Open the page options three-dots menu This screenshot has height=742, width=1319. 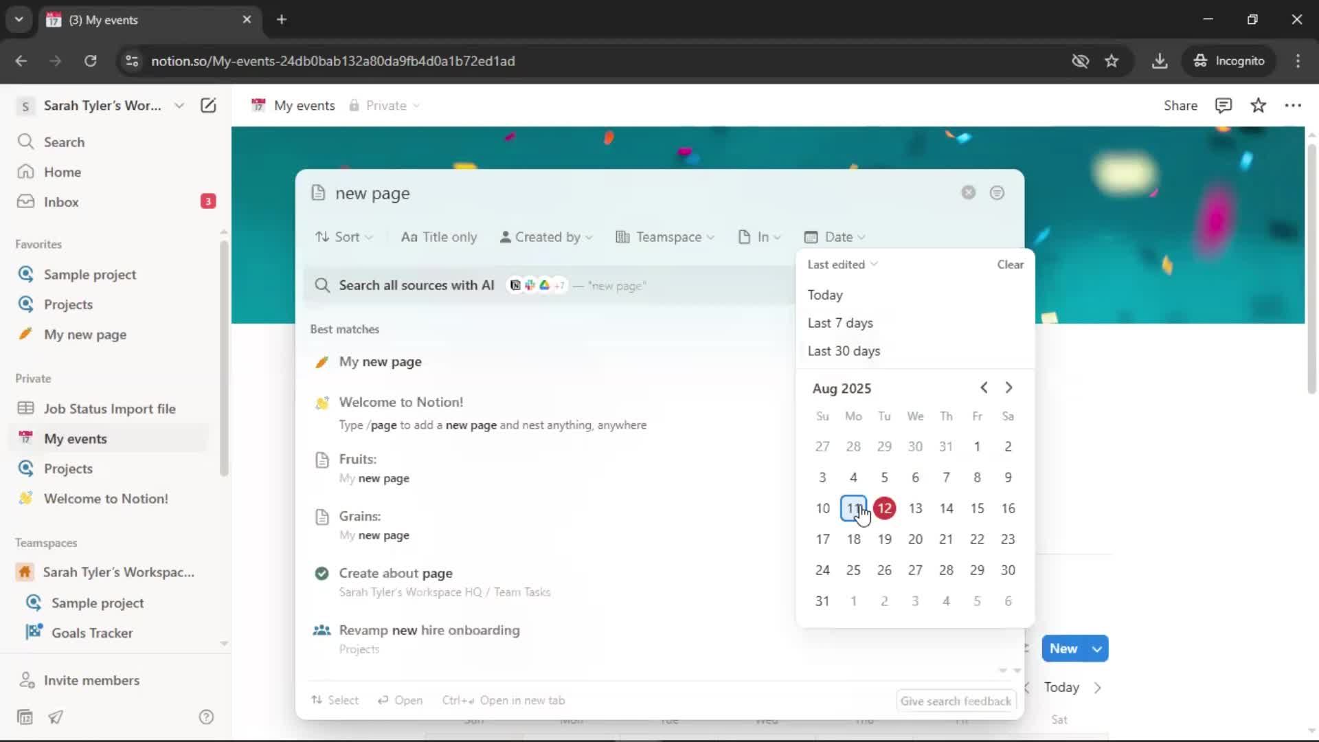(1293, 105)
